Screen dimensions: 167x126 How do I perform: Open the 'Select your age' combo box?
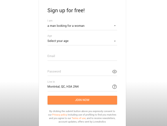click(82, 41)
